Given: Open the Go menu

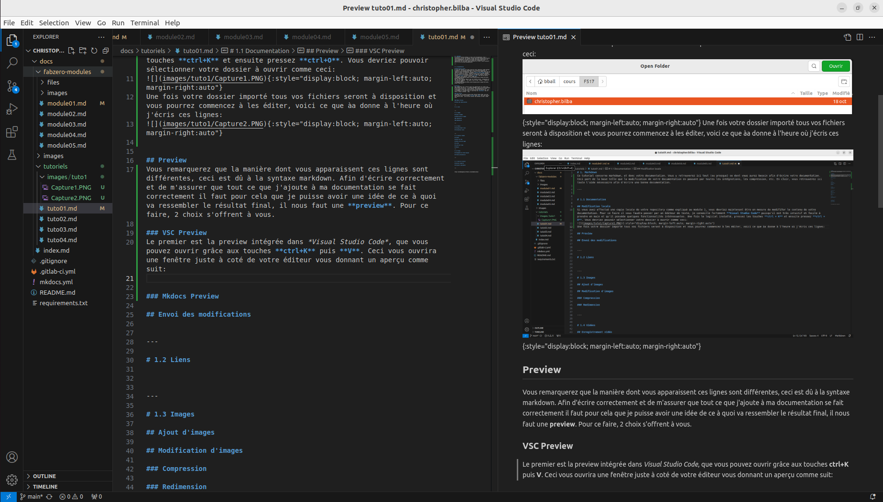Looking at the screenshot, I should [101, 22].
